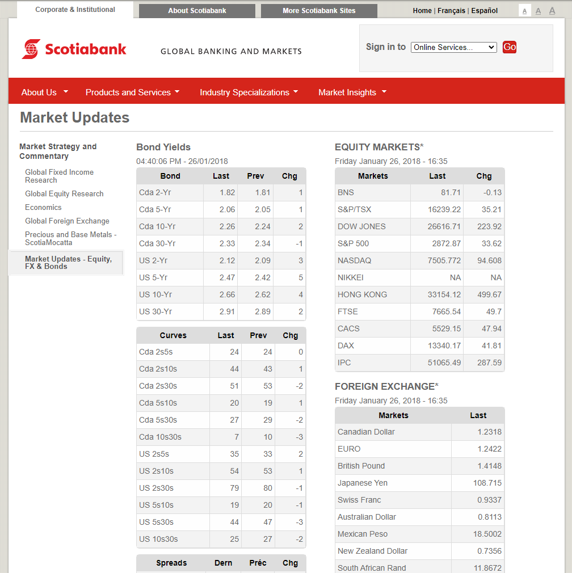Click the EQUITY MARKETS section heading

click(379, 147)
